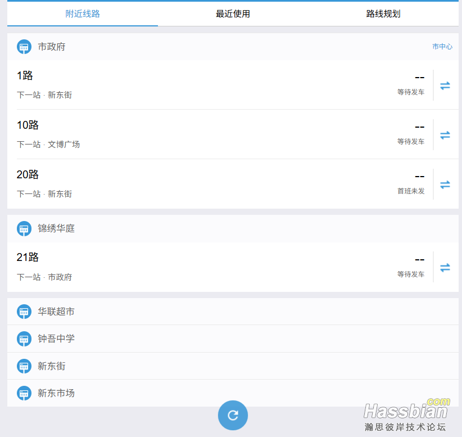Click the 新东街 bus stop icon
Viewport: 462px width, 437px height.
click(24, 366)
